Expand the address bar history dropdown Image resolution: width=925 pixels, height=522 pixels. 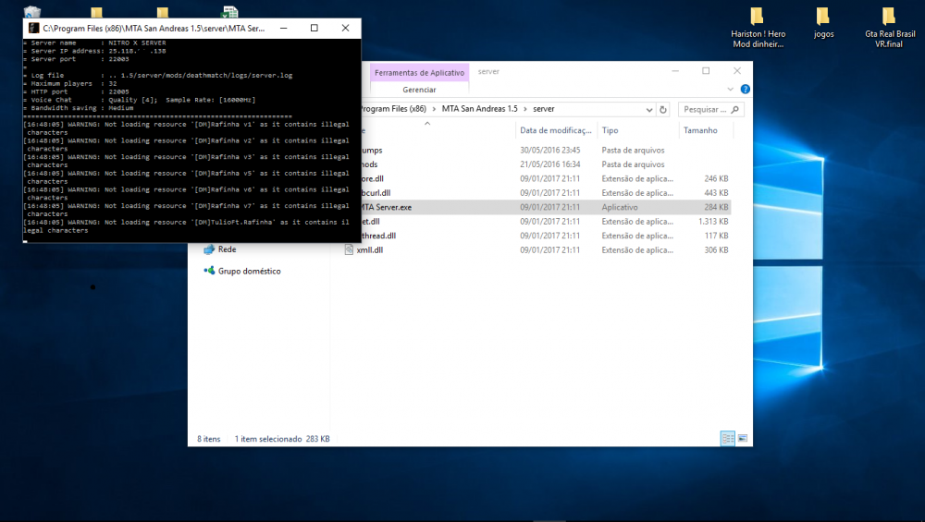click(x=648, y=109)
